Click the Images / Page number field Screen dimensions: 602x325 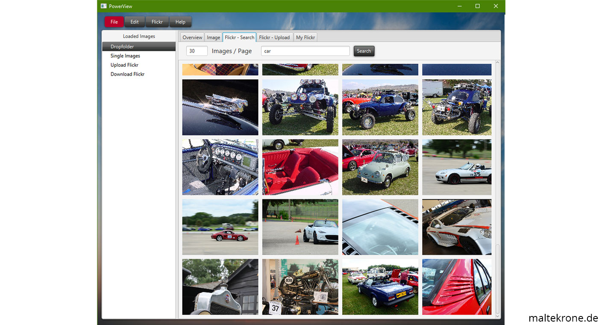pos(197,51)
